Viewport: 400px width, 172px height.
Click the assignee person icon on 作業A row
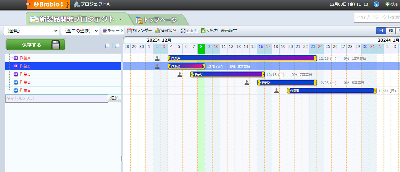click(157, 58)
